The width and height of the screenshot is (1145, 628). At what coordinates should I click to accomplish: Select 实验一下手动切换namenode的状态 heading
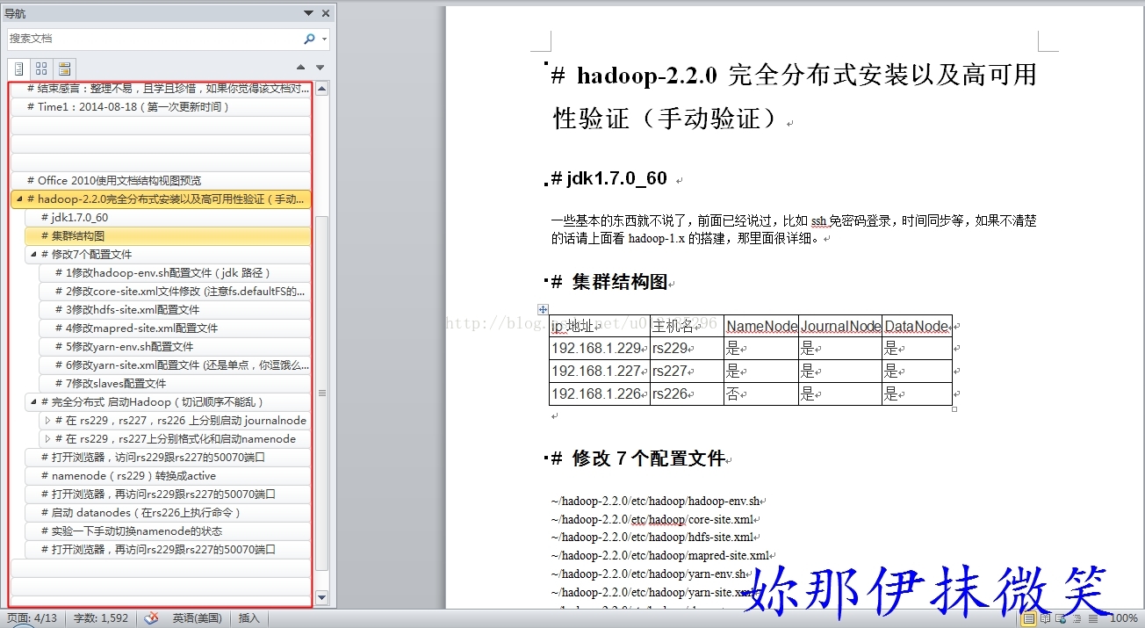[x=168, y=531]
